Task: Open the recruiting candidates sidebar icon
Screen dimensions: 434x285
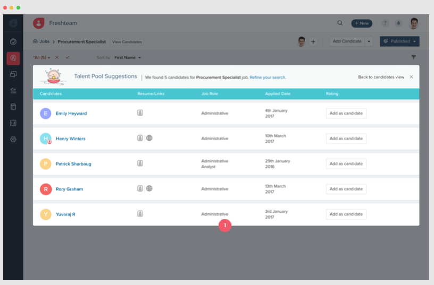Action: click(13, 58)
